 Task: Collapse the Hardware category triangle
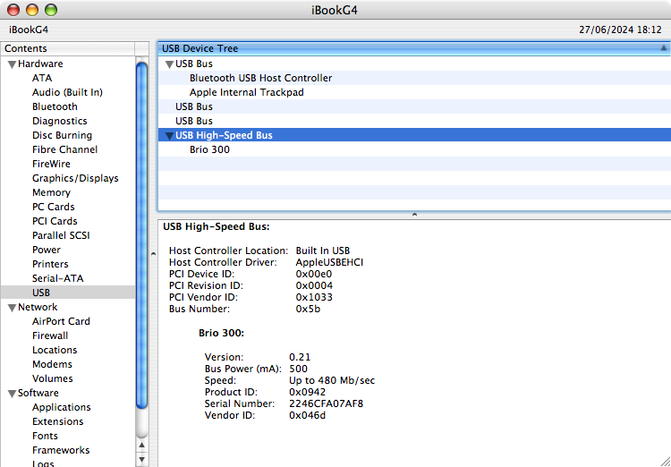click(x=13, y=64)
